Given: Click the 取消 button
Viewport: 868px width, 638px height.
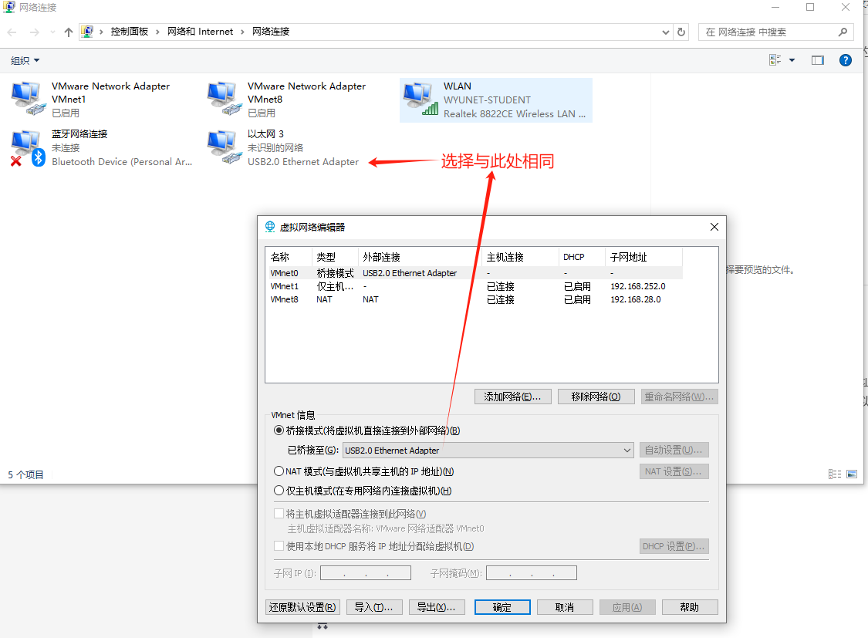Looking at the screenshot, I should [x=565, y=607].
